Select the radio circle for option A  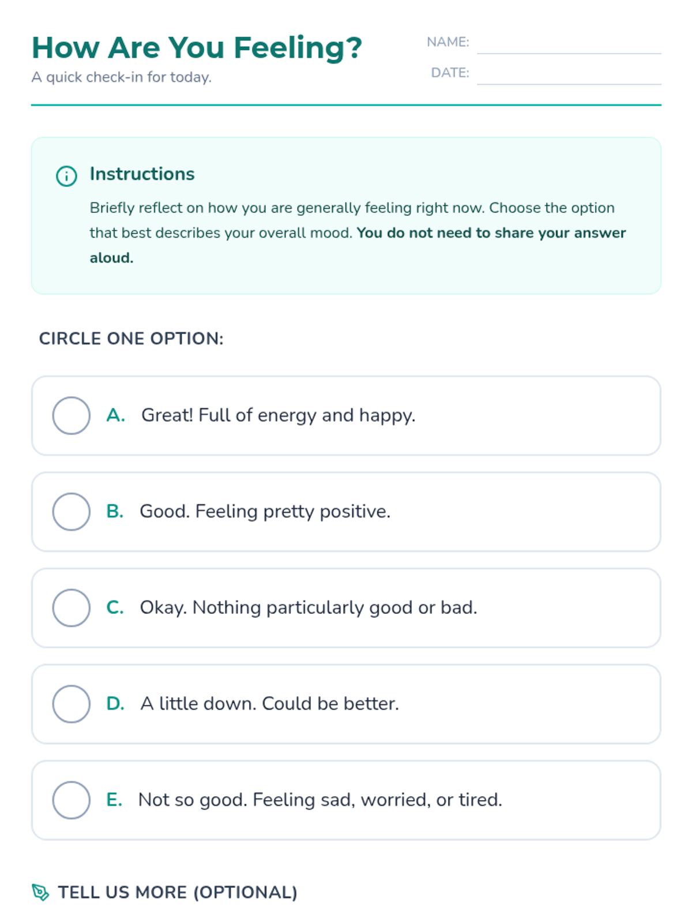click(x=72, y=415)
